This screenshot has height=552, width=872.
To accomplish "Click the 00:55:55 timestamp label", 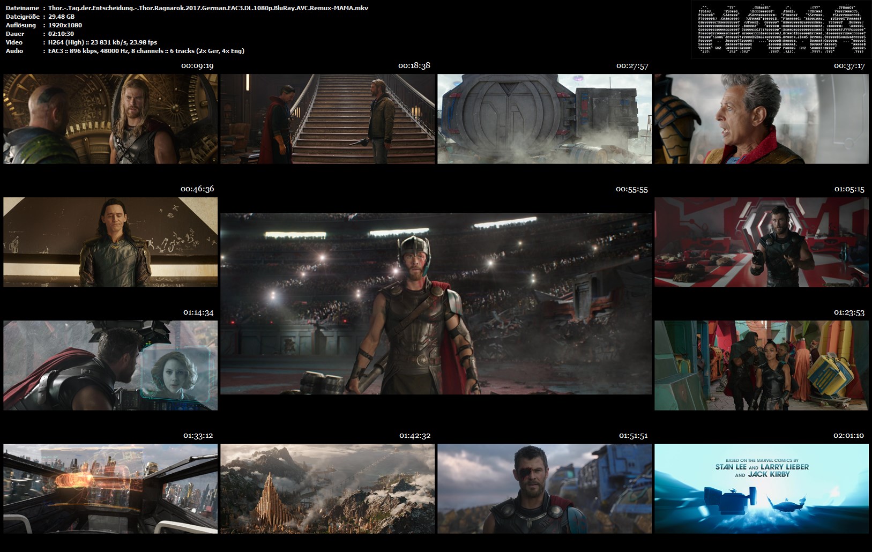I will 631,189.
